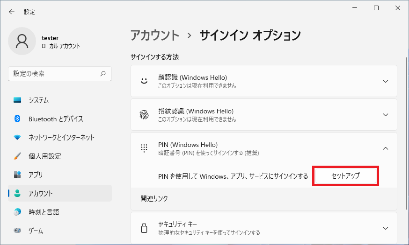Open 個人用設定 category

tap(60, 156)
